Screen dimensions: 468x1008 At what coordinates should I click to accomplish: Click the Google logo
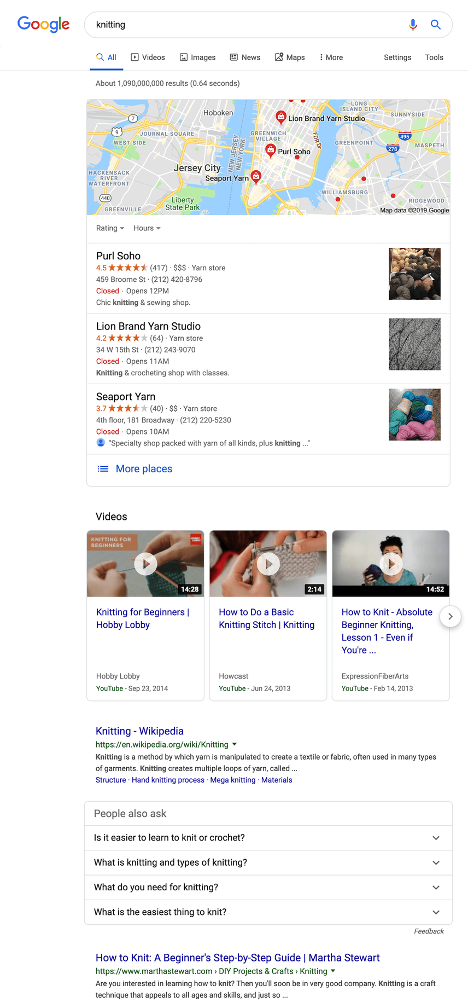(43, 24)
